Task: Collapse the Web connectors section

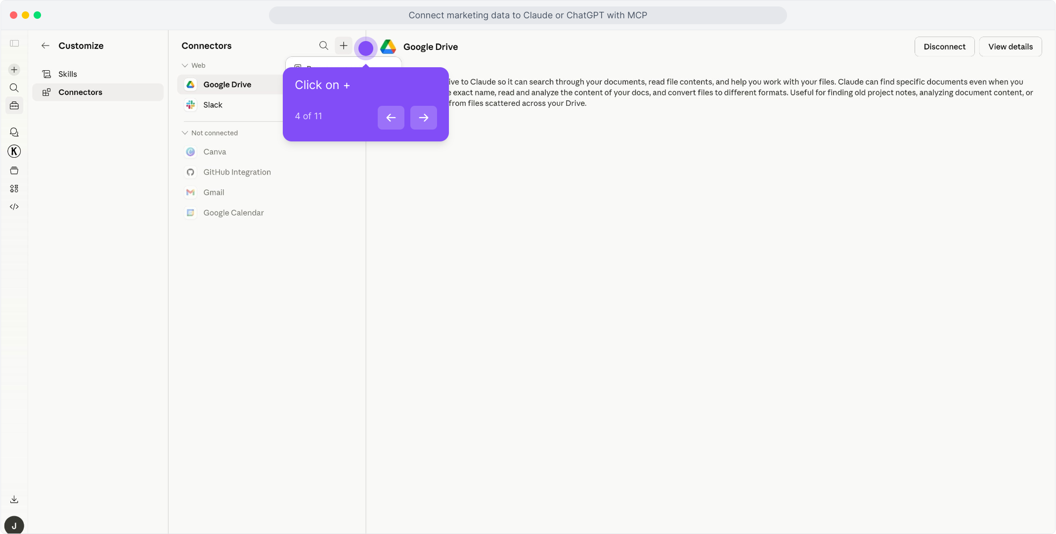Action: 185,65
